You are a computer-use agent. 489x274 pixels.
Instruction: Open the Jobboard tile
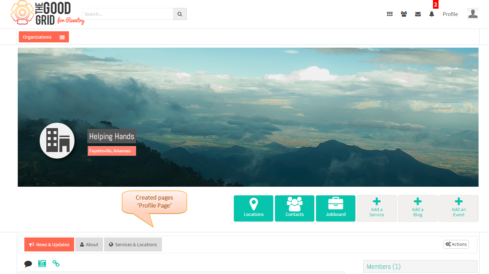pyautogui.click(x=336, y=208)
